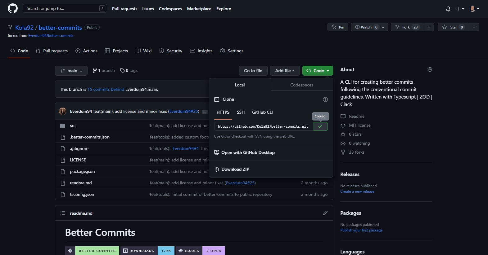488x255 pixels.
Task: Open the notifications bell
Action: (x=448, y=9)
